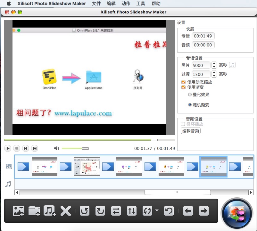Open Xilisoft Photo Slideshow Maker app menu
The width and height of the screenshot is (257, 231).
[x=52, y=4]
